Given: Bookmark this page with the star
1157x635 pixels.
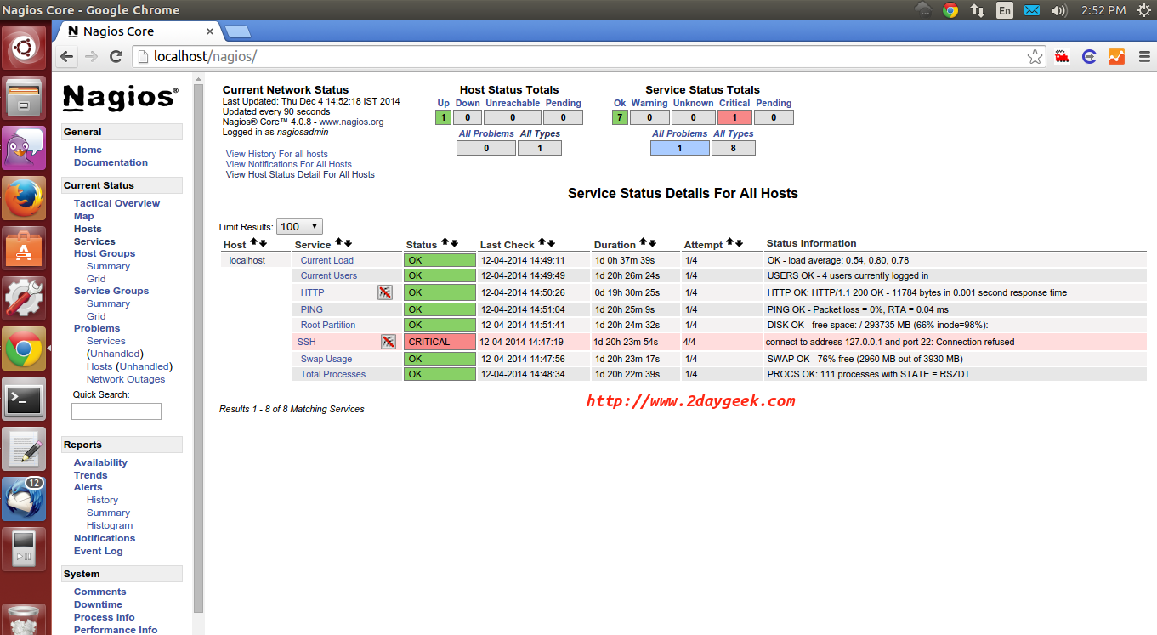Looking at the screenshot, I should point(1035,57).
